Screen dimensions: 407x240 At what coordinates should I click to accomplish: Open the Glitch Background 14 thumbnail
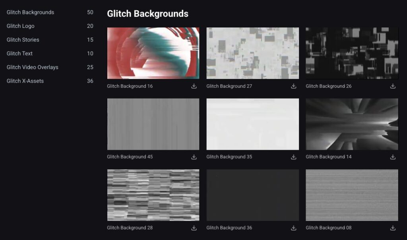(352, 124)
